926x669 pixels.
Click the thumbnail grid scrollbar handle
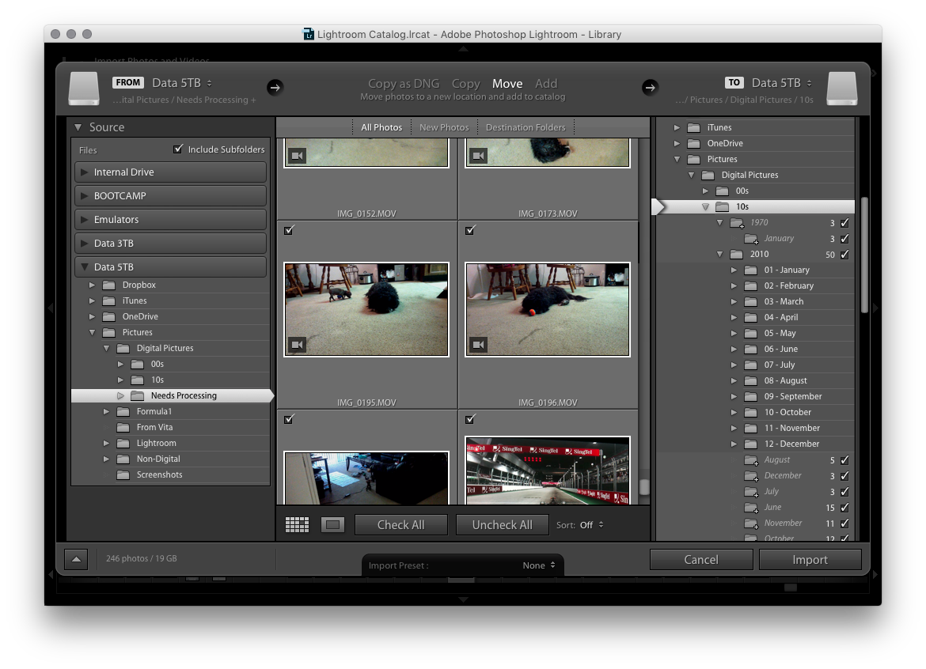click(644, 486)
